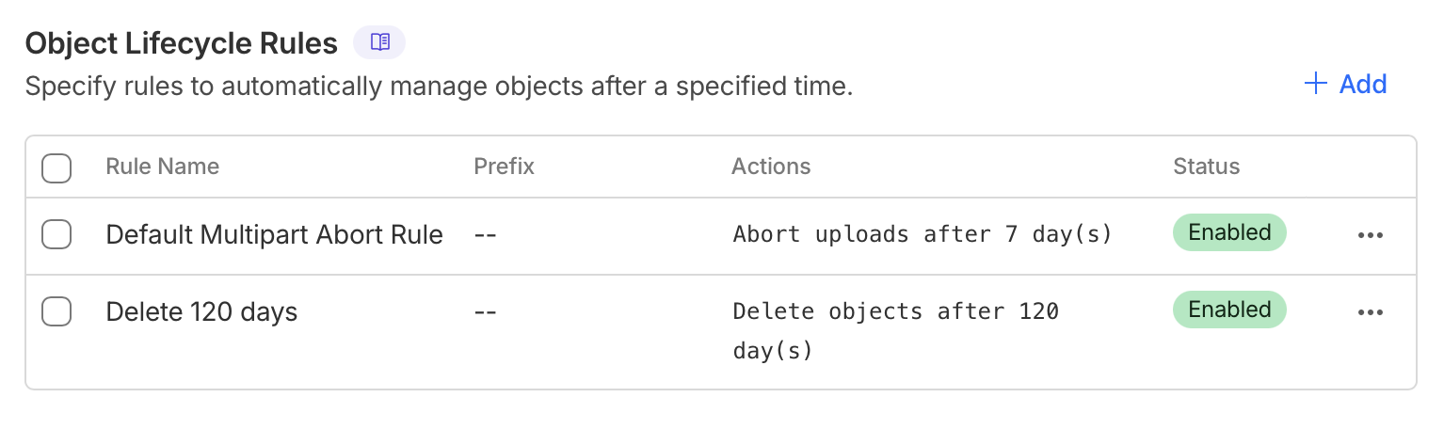This screenshot has height=429, width=1444.
Task: Click the Rule Name column header
Action: (x=162, y=167)
